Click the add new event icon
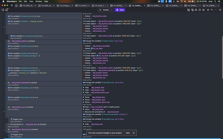The image size is (223, 139). pyautogui.click(x=188, y=10)
